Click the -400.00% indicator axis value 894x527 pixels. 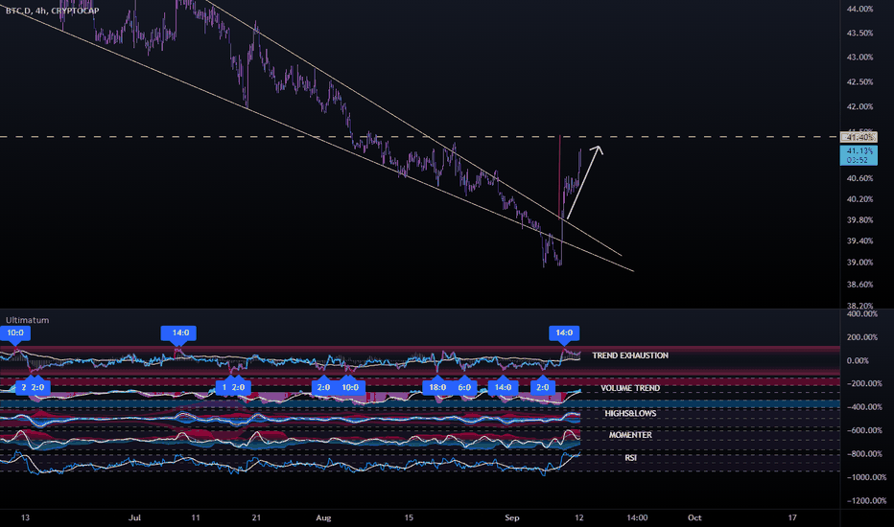pos(863,407)
